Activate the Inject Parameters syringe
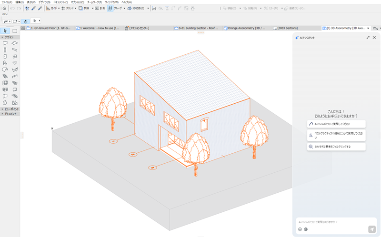This screenshot has width=381, height=237. tap(40, 8)
